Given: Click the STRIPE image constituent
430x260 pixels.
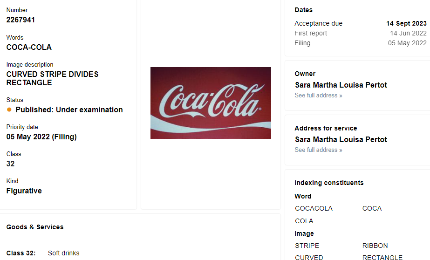Looking at the screenshot, I should 307,246.
